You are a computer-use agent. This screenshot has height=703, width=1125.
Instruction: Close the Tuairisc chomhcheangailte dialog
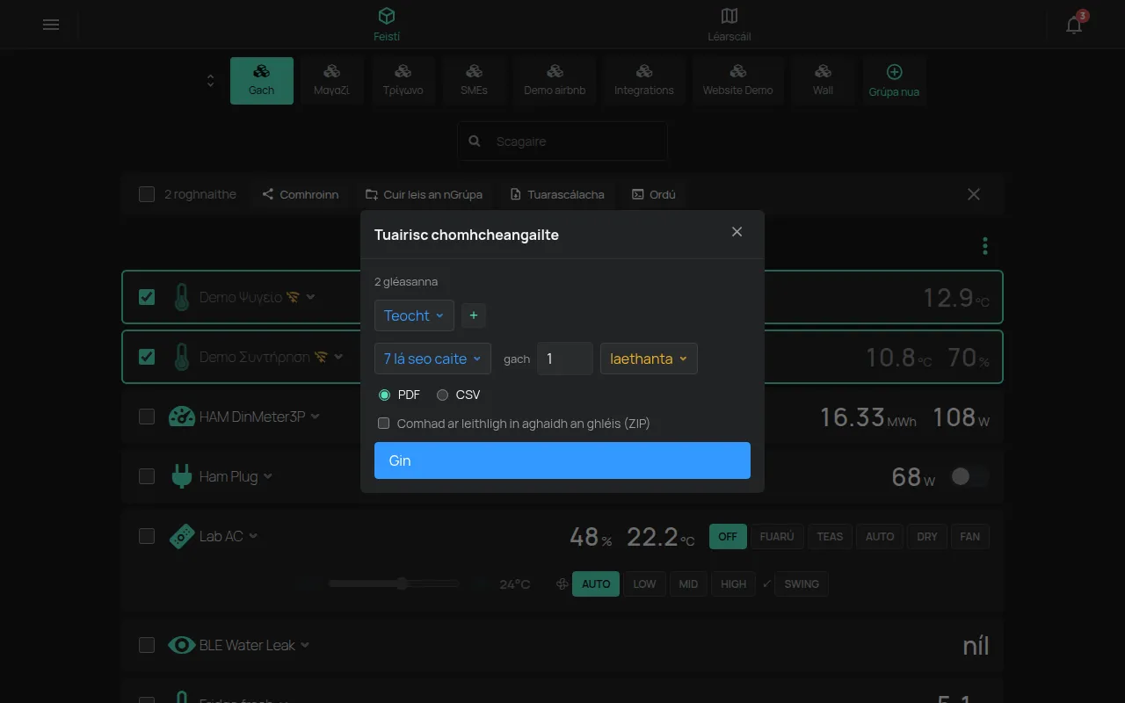pyautogui.click(x=737, y=231)
